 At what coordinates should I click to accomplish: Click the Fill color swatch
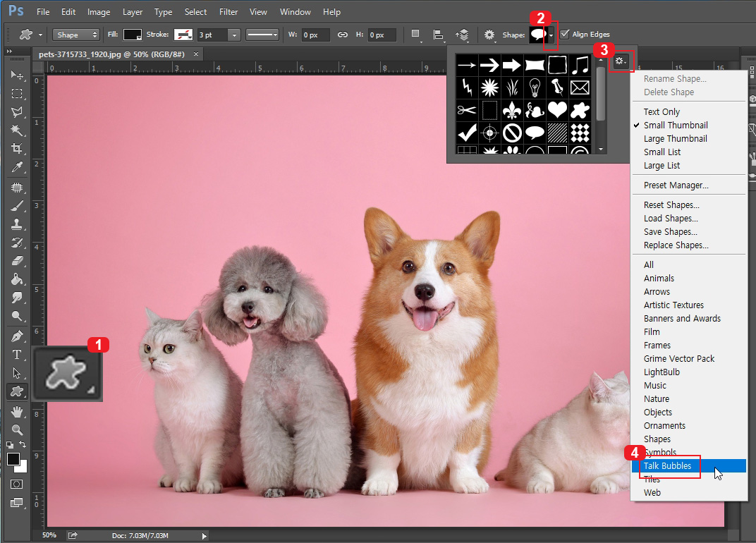point(133,35)
